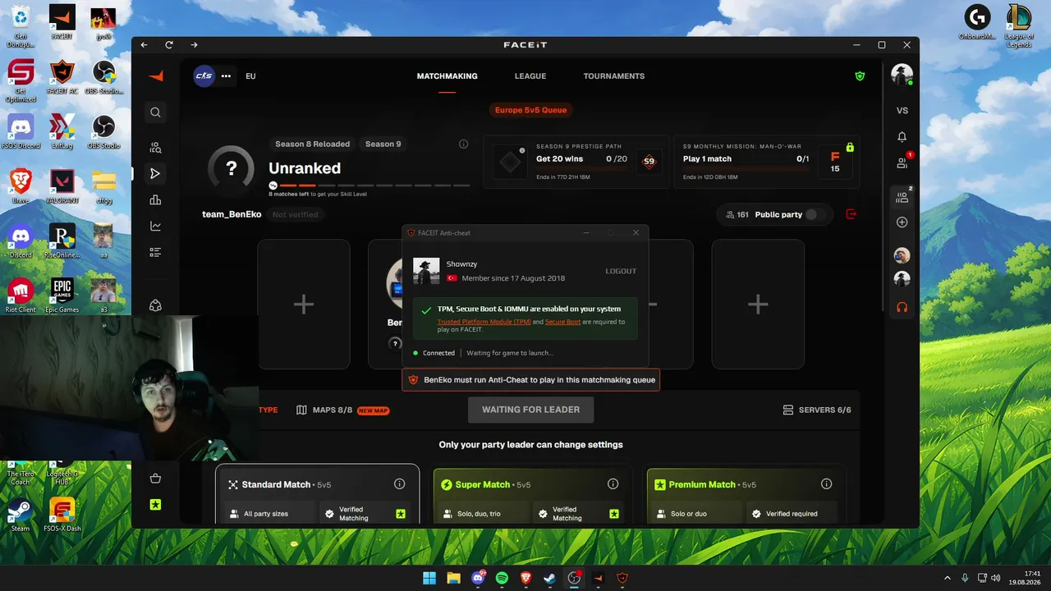Open the SERVERS 6/6 selector
This screenshot has width=1051, height=591.
(817, 410)
